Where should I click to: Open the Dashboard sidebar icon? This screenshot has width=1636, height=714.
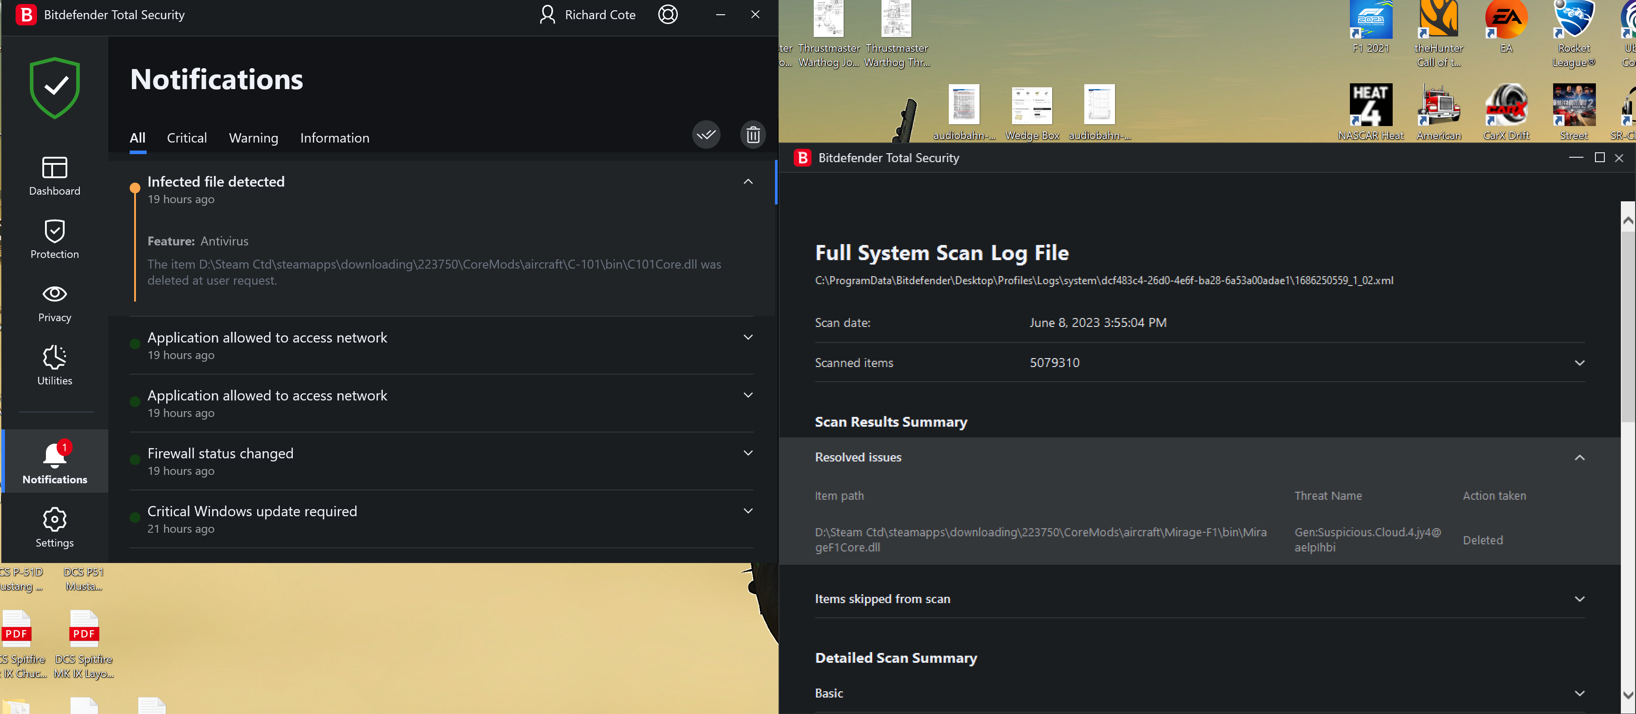(x=55, y=167)
